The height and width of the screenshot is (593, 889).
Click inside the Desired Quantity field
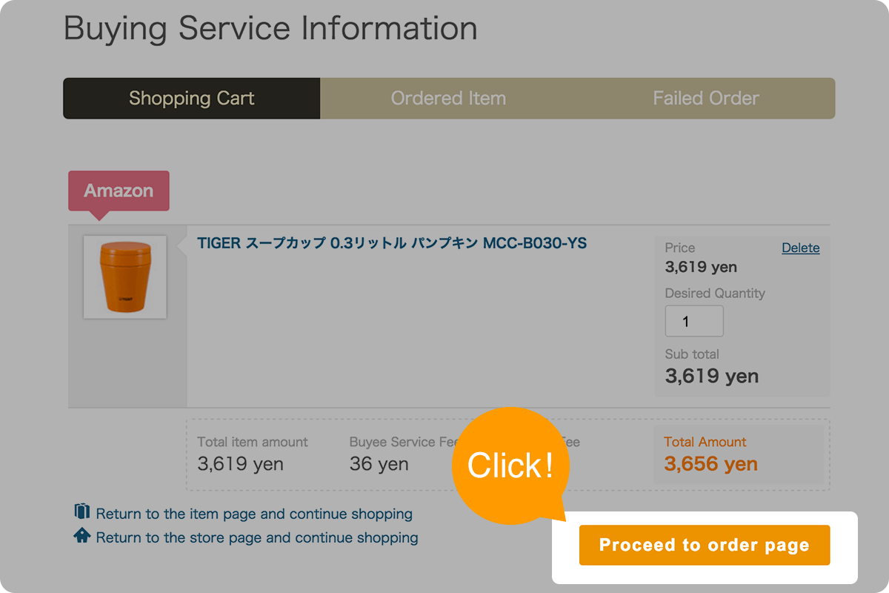click(x=694, y=320)
